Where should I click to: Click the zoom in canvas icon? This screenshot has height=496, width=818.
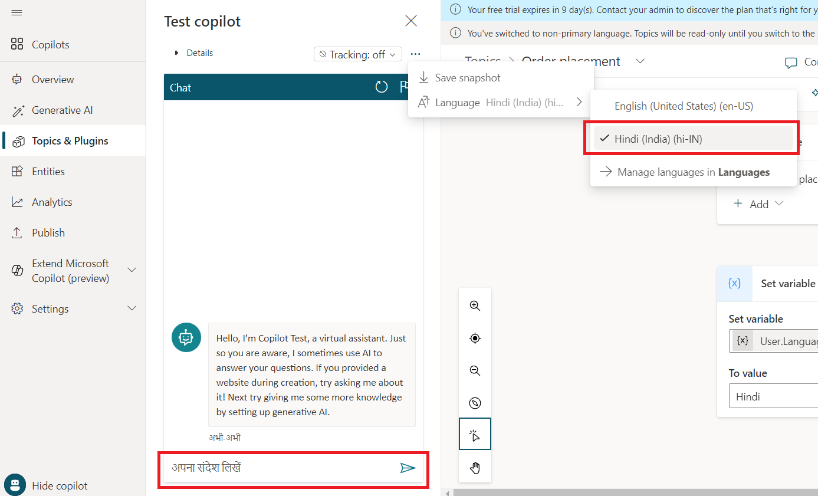pos(475,306)
